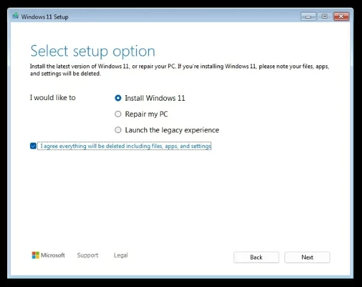Select Launch the legacy experience radio
Image resolution: width=362 pixels, height=287 pixels.
coord(118,130)
